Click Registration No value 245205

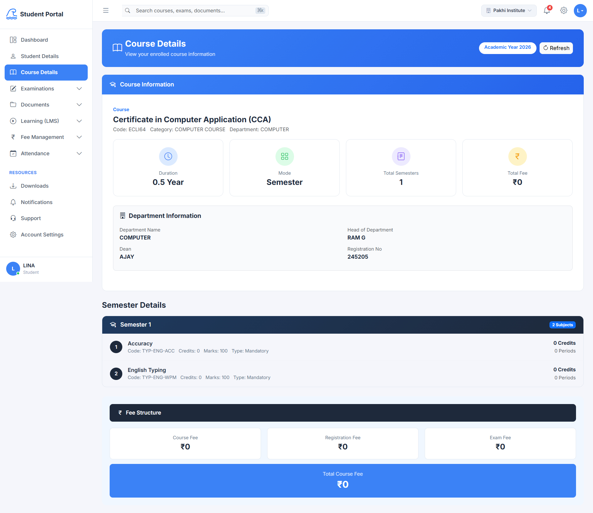click(x=358, y=257)
